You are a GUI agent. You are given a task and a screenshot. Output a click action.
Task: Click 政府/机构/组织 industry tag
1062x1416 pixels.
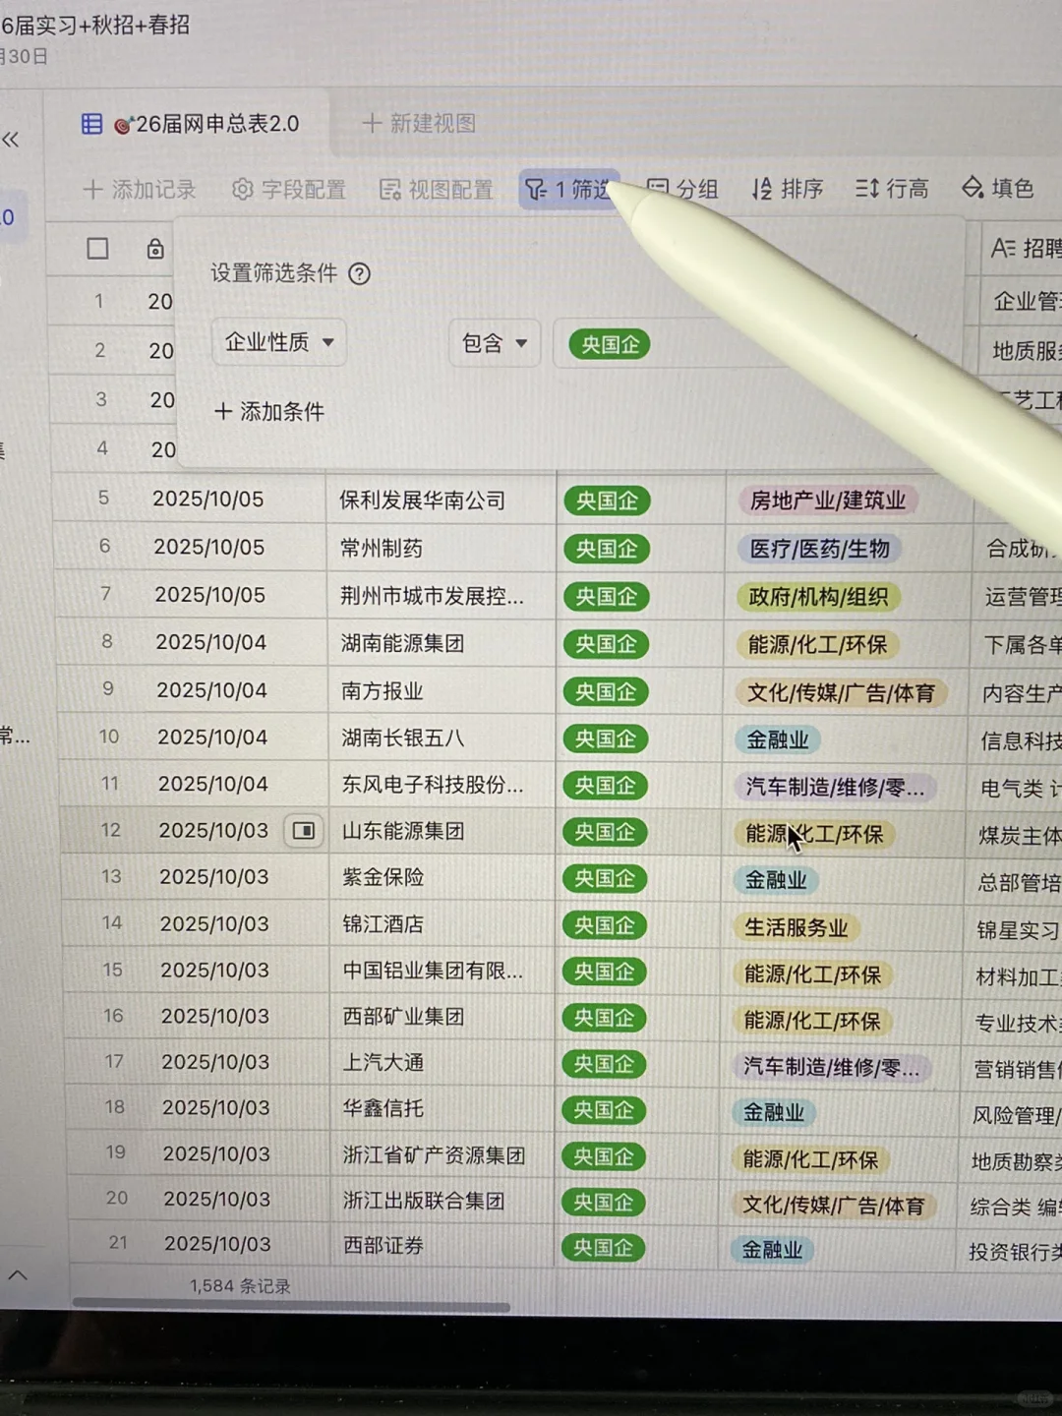818,597
